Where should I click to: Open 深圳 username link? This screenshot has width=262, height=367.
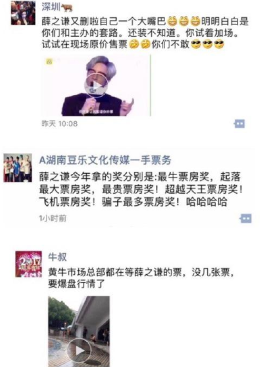pyautogui.click(x=51, y=7)
